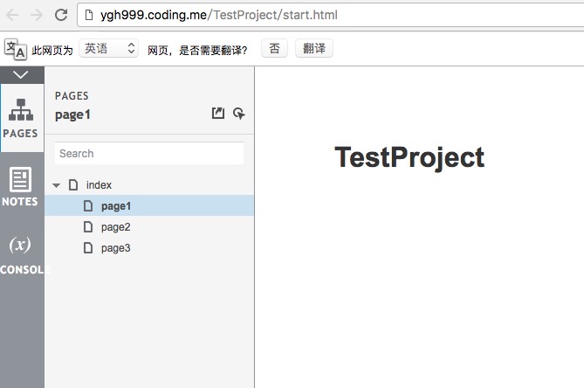
Task: Click the sticky link icon beside page1
Action: [x=218, y=114]
